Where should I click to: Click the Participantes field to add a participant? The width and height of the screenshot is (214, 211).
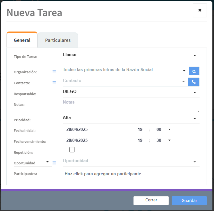tap(131, 174)
